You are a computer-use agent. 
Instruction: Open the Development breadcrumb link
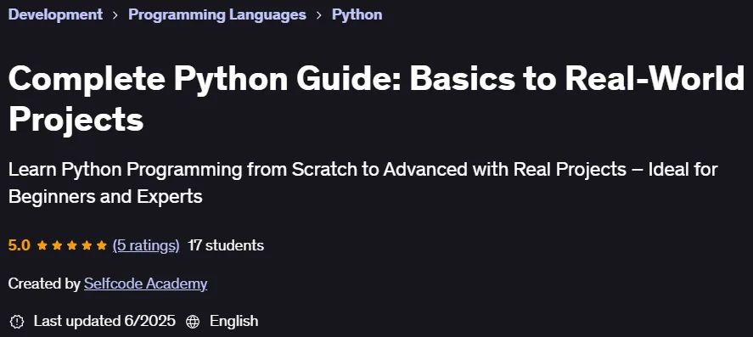(55, 14)
